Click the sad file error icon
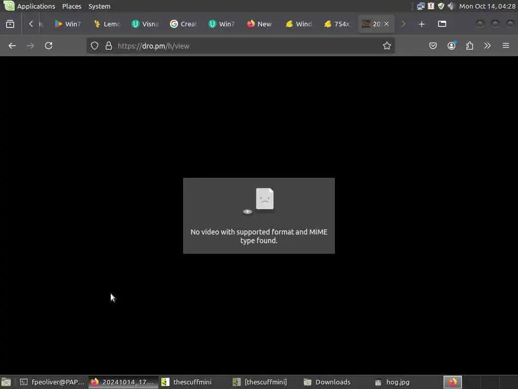 (265, 199)
